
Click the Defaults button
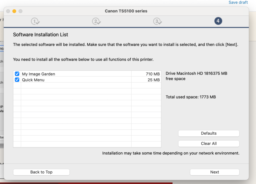tap(209, 133)
